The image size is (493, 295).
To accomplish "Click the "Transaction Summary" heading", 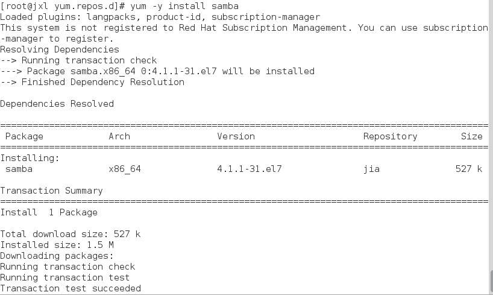I will [x=51, y=191].
